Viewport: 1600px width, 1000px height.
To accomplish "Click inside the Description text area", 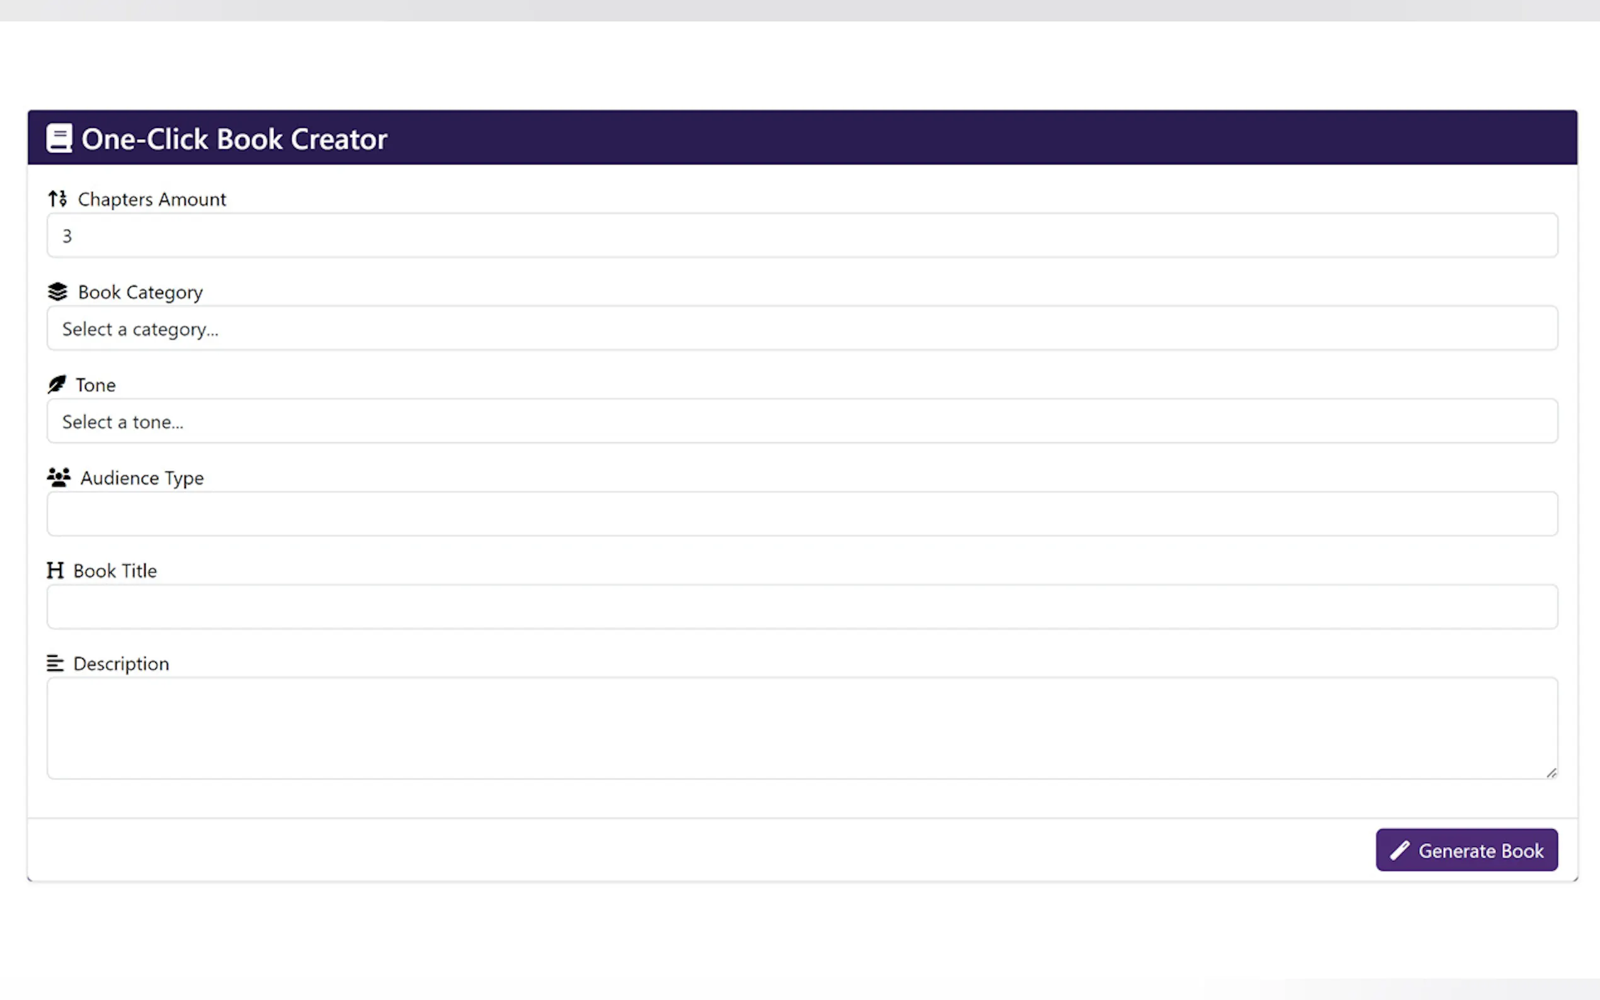I will (802, 727).
